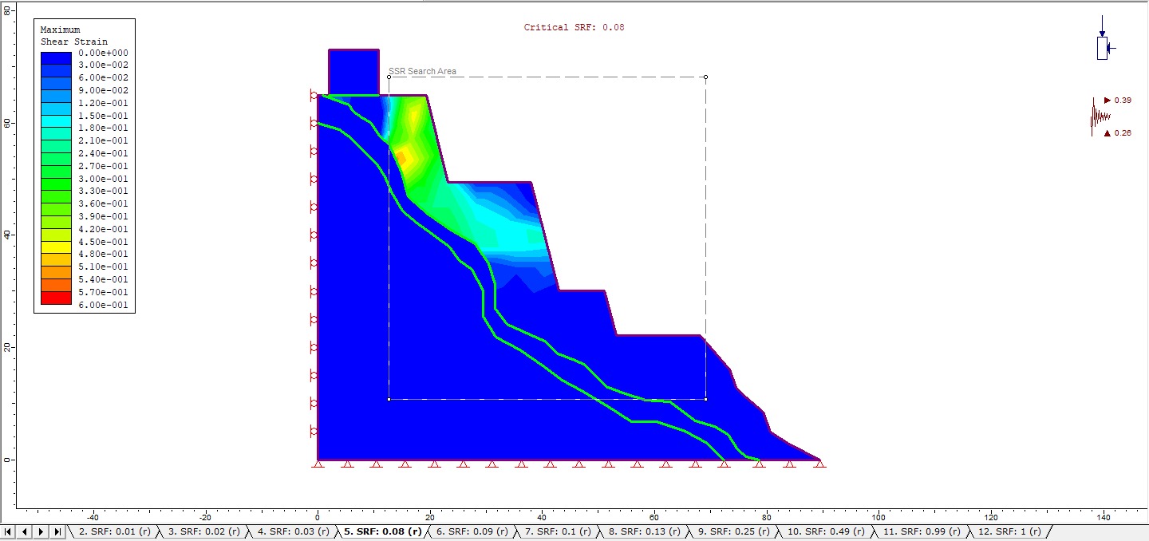Image resolution: width=1149 pixels, height=541 pixels.
Task: Go to next stage tab arrow
Action: 41,531
